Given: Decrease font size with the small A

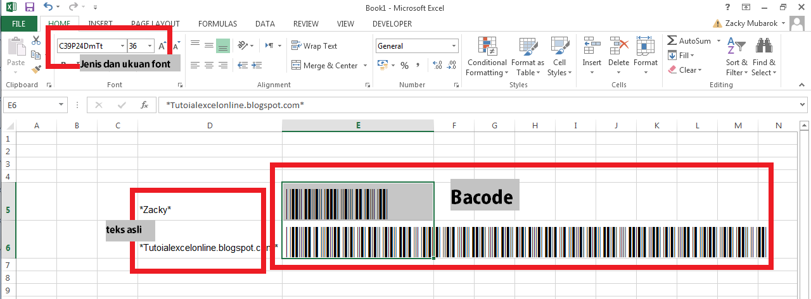Looking at the screenshot, I should (177, 44).
